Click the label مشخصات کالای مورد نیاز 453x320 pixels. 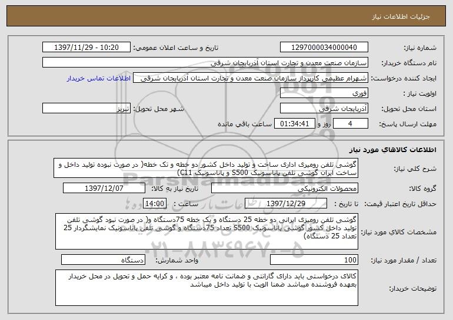[x=399, y=232]
